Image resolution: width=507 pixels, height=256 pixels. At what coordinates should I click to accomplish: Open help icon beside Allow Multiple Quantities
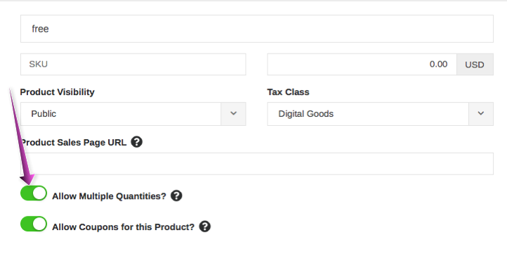click(176, 196)
